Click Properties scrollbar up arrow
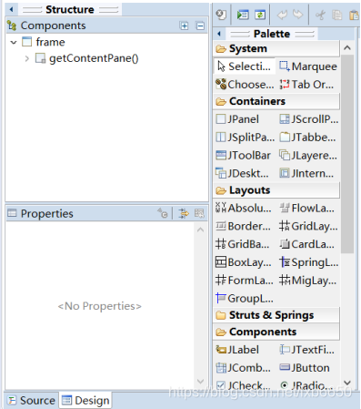 click(x=200, y=230)
